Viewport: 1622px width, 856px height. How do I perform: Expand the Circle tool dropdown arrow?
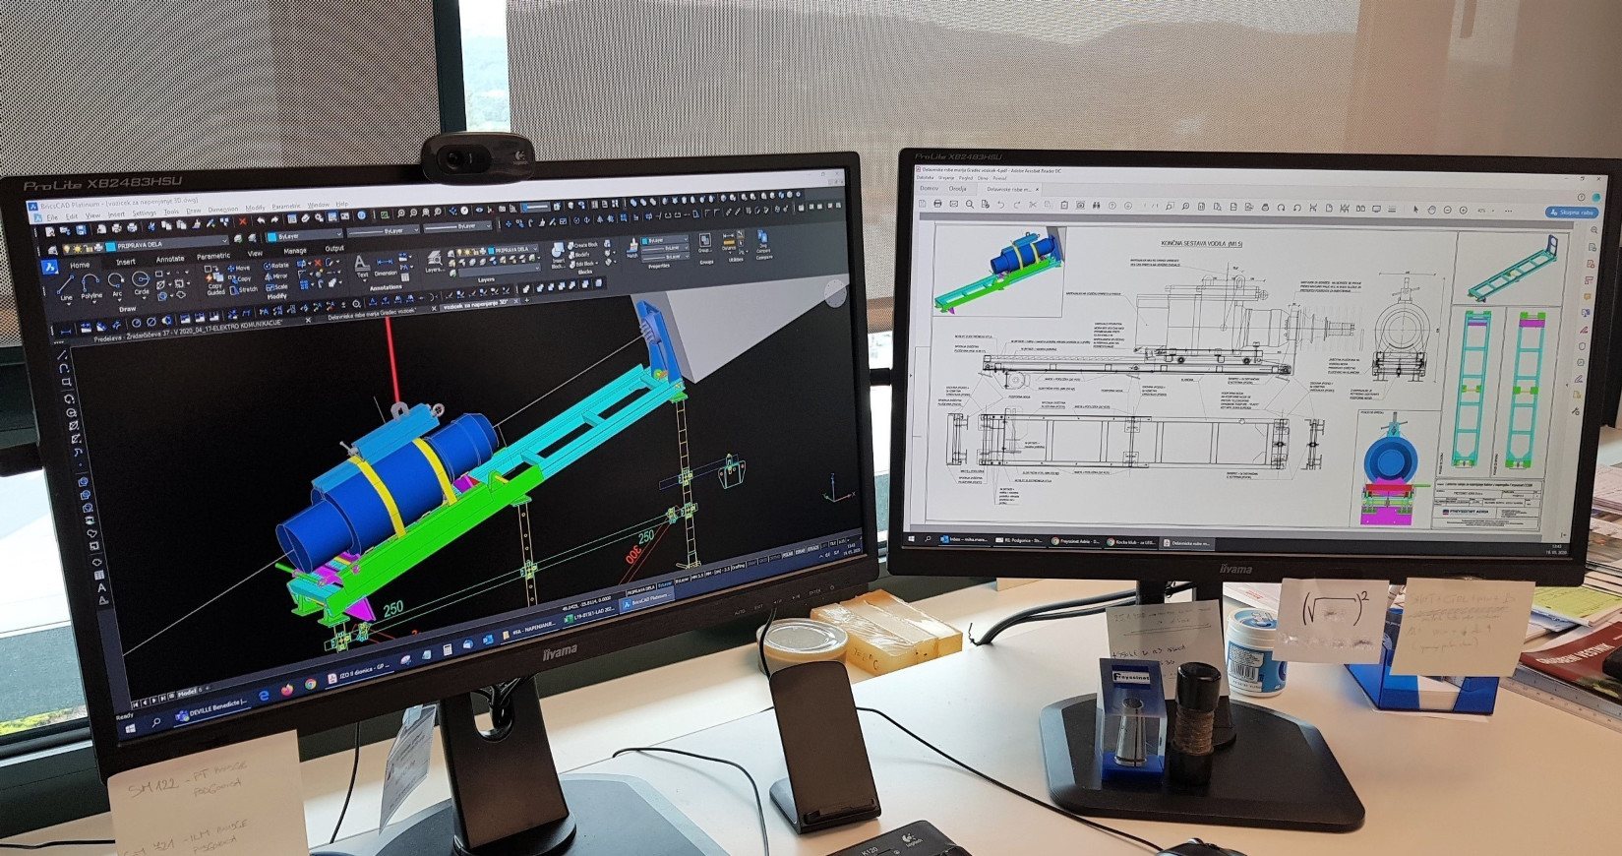pyautogui.click(x=144, y=298)
